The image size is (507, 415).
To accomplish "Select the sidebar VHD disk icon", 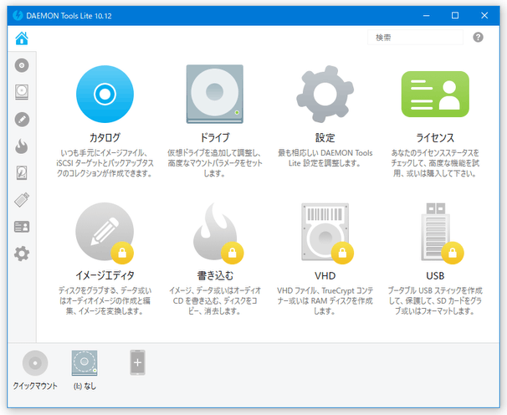I will coord(22,172).
